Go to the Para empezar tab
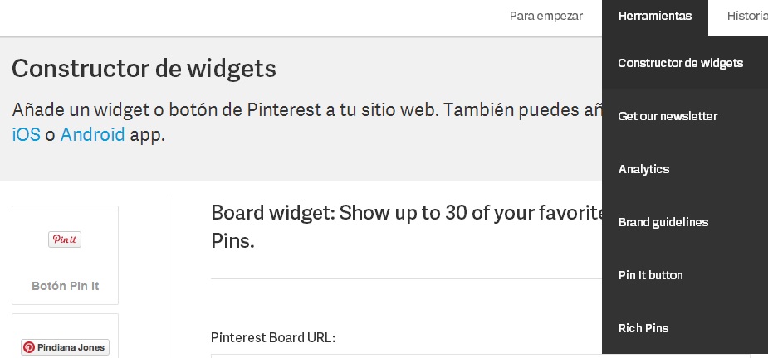This screenshot has height=358, width=768. [546, 16]
